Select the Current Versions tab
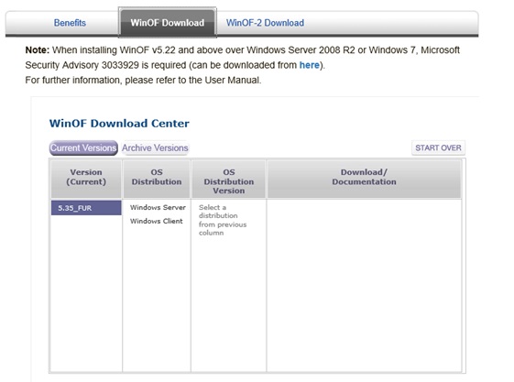Image resolution: width=514 pixels, height=382 pixels. pos(83,148)
